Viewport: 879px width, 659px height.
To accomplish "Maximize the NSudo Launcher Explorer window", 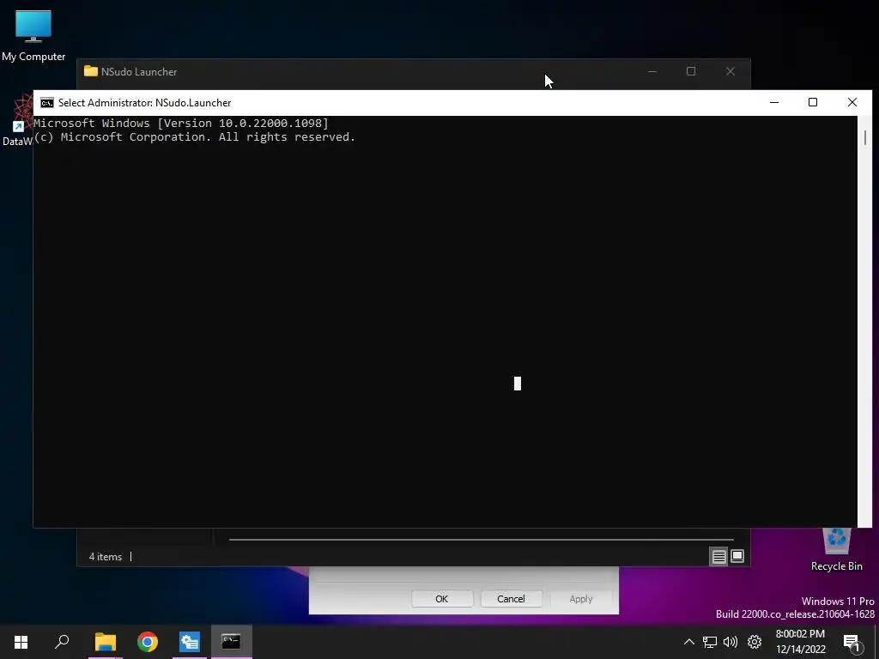I will [691, 71].
